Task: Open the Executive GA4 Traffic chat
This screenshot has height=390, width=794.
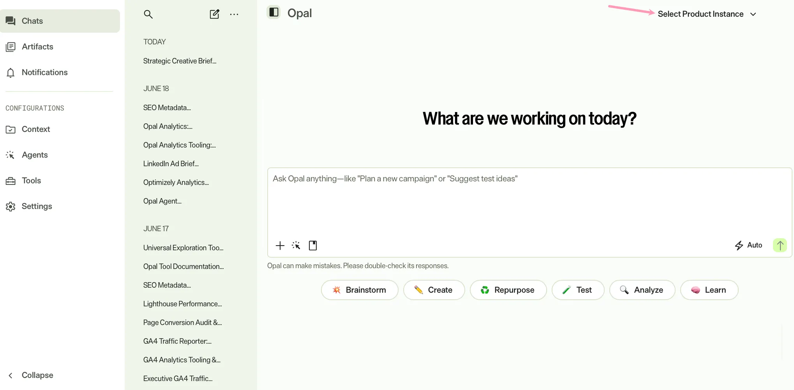Action: [x=178, y=379]
